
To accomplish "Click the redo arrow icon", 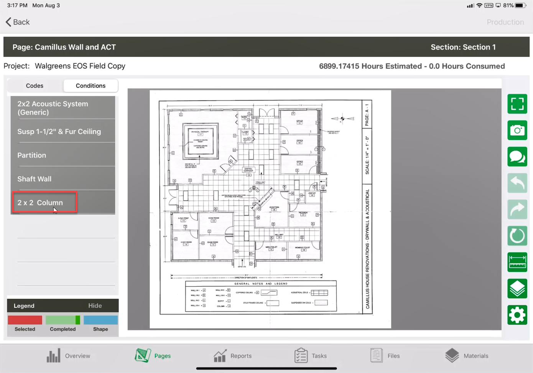I will (x=517, y=210).
